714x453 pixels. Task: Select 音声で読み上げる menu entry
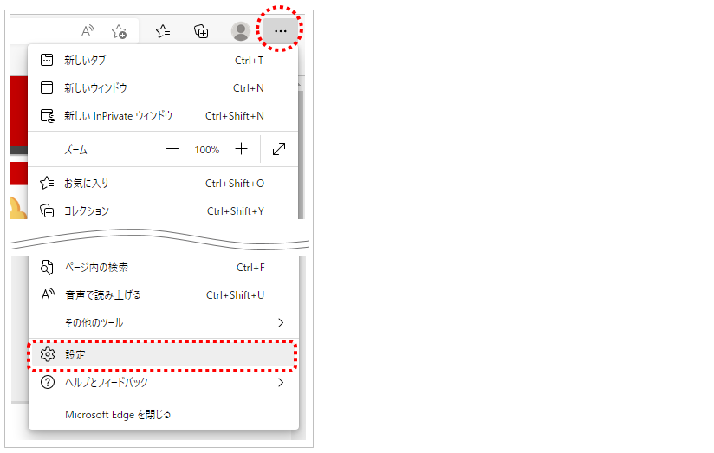[x=102, y=295]
